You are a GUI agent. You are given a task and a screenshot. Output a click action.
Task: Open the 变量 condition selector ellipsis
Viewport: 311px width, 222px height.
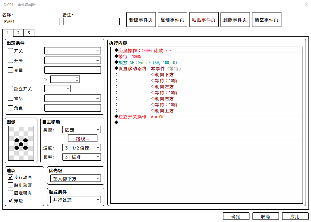coord(97,70)
